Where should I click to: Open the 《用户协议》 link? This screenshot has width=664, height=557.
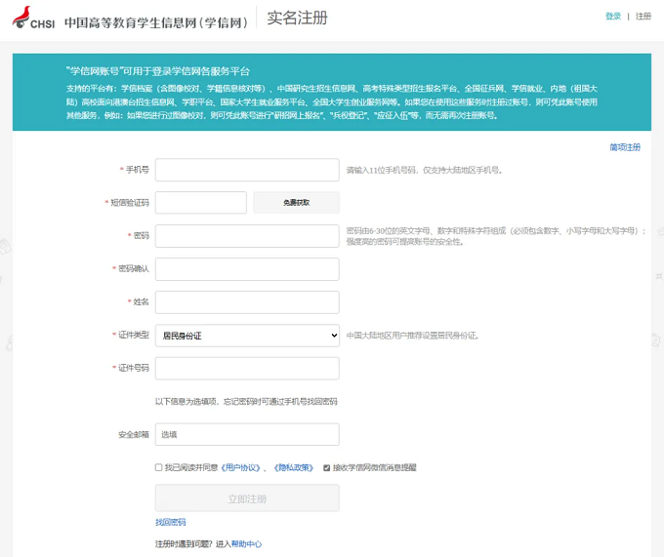coord(240,467)
